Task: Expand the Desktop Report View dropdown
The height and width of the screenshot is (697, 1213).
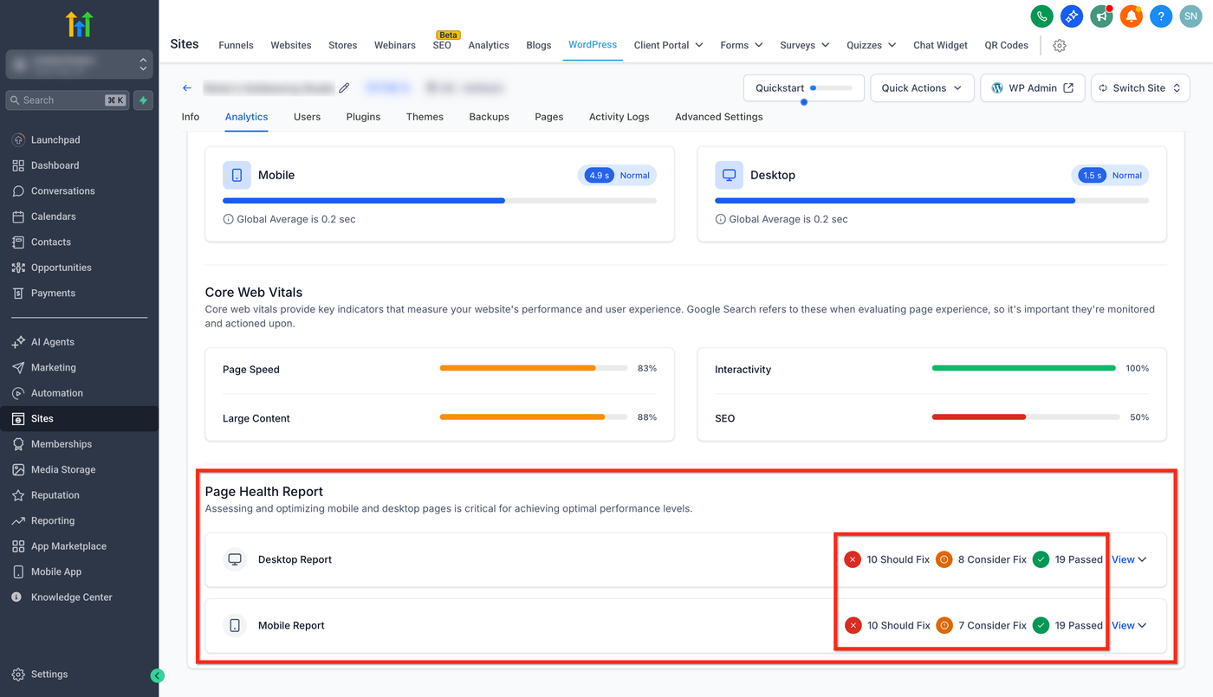Action: tap(1128, 559)
